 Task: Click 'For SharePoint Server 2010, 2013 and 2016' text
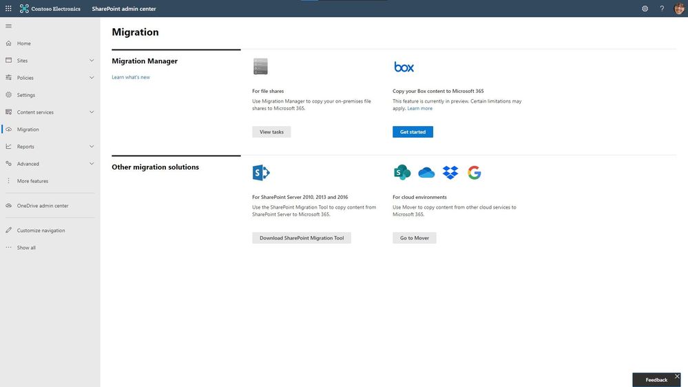pyautogui.click(x=300, y=197)
